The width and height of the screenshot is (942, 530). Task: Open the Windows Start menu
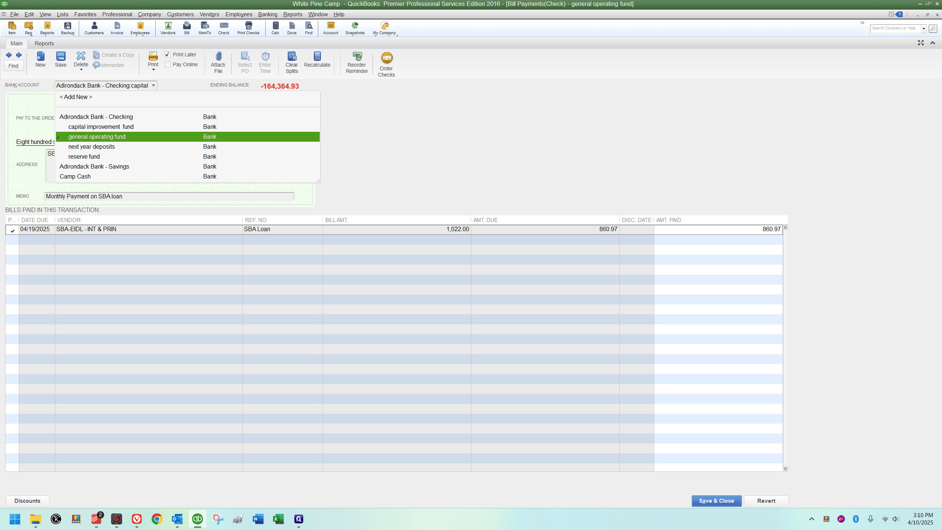[x=15, y=519]
